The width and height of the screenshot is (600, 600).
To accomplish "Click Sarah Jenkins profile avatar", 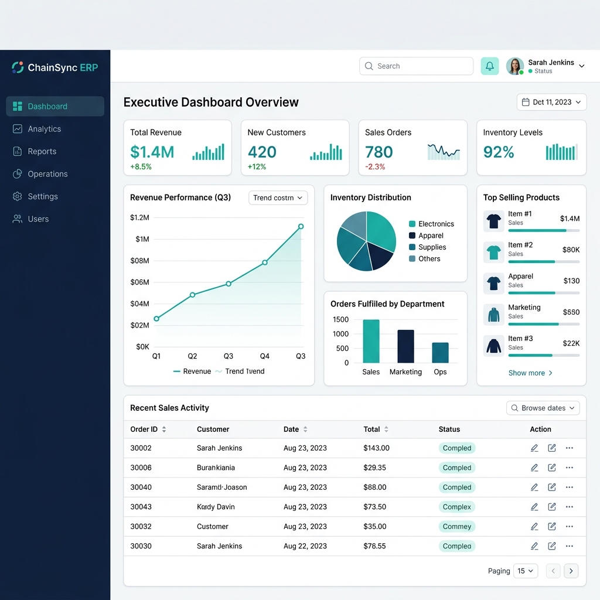I will [x=514, y=66].
